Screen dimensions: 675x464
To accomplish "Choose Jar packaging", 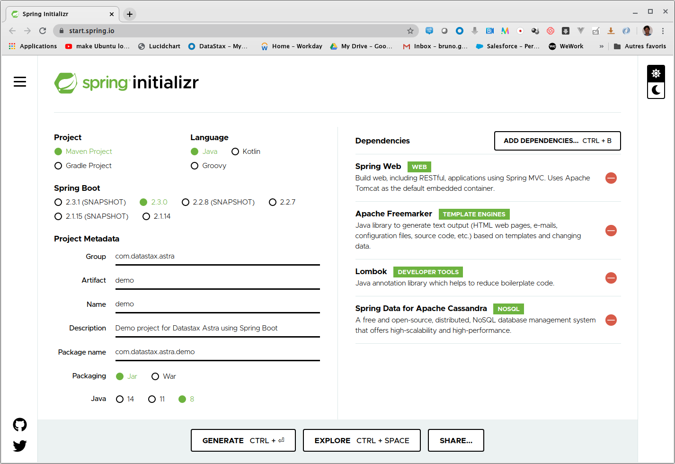I will (x=126, y=376).
